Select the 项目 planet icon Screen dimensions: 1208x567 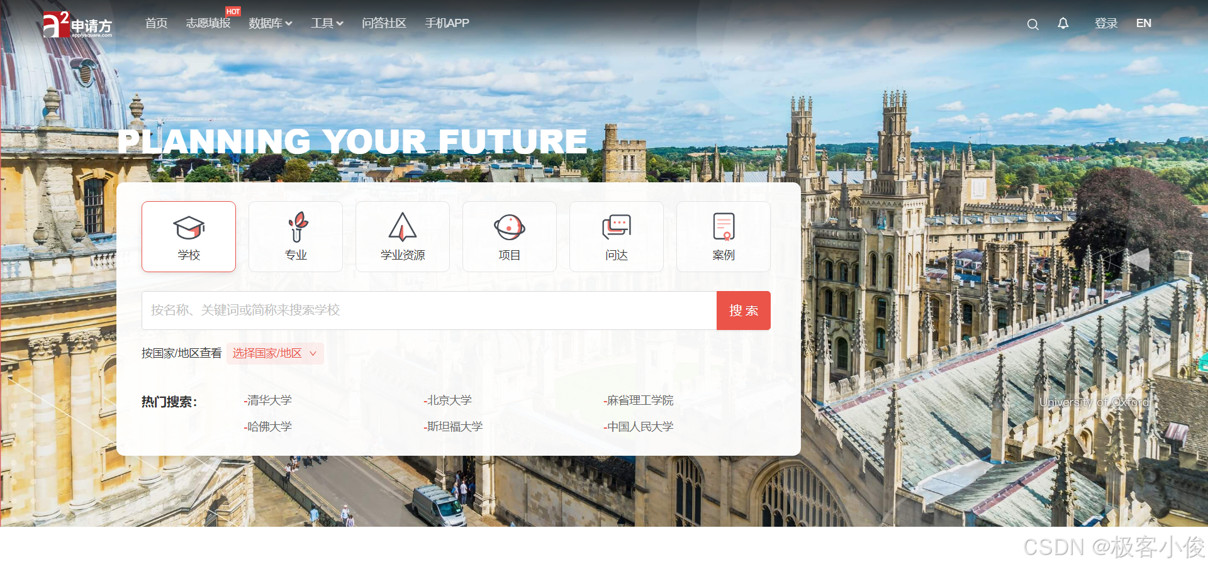tap(510, 236)
